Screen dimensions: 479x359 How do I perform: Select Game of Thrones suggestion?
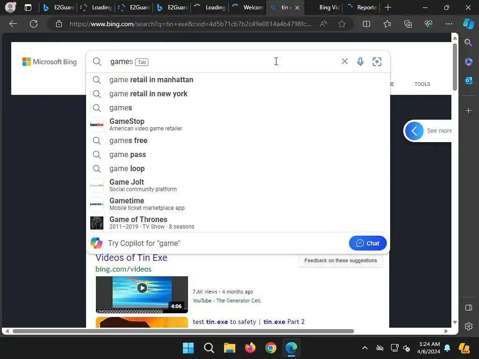pyautogui.click(x=238, y=223)
